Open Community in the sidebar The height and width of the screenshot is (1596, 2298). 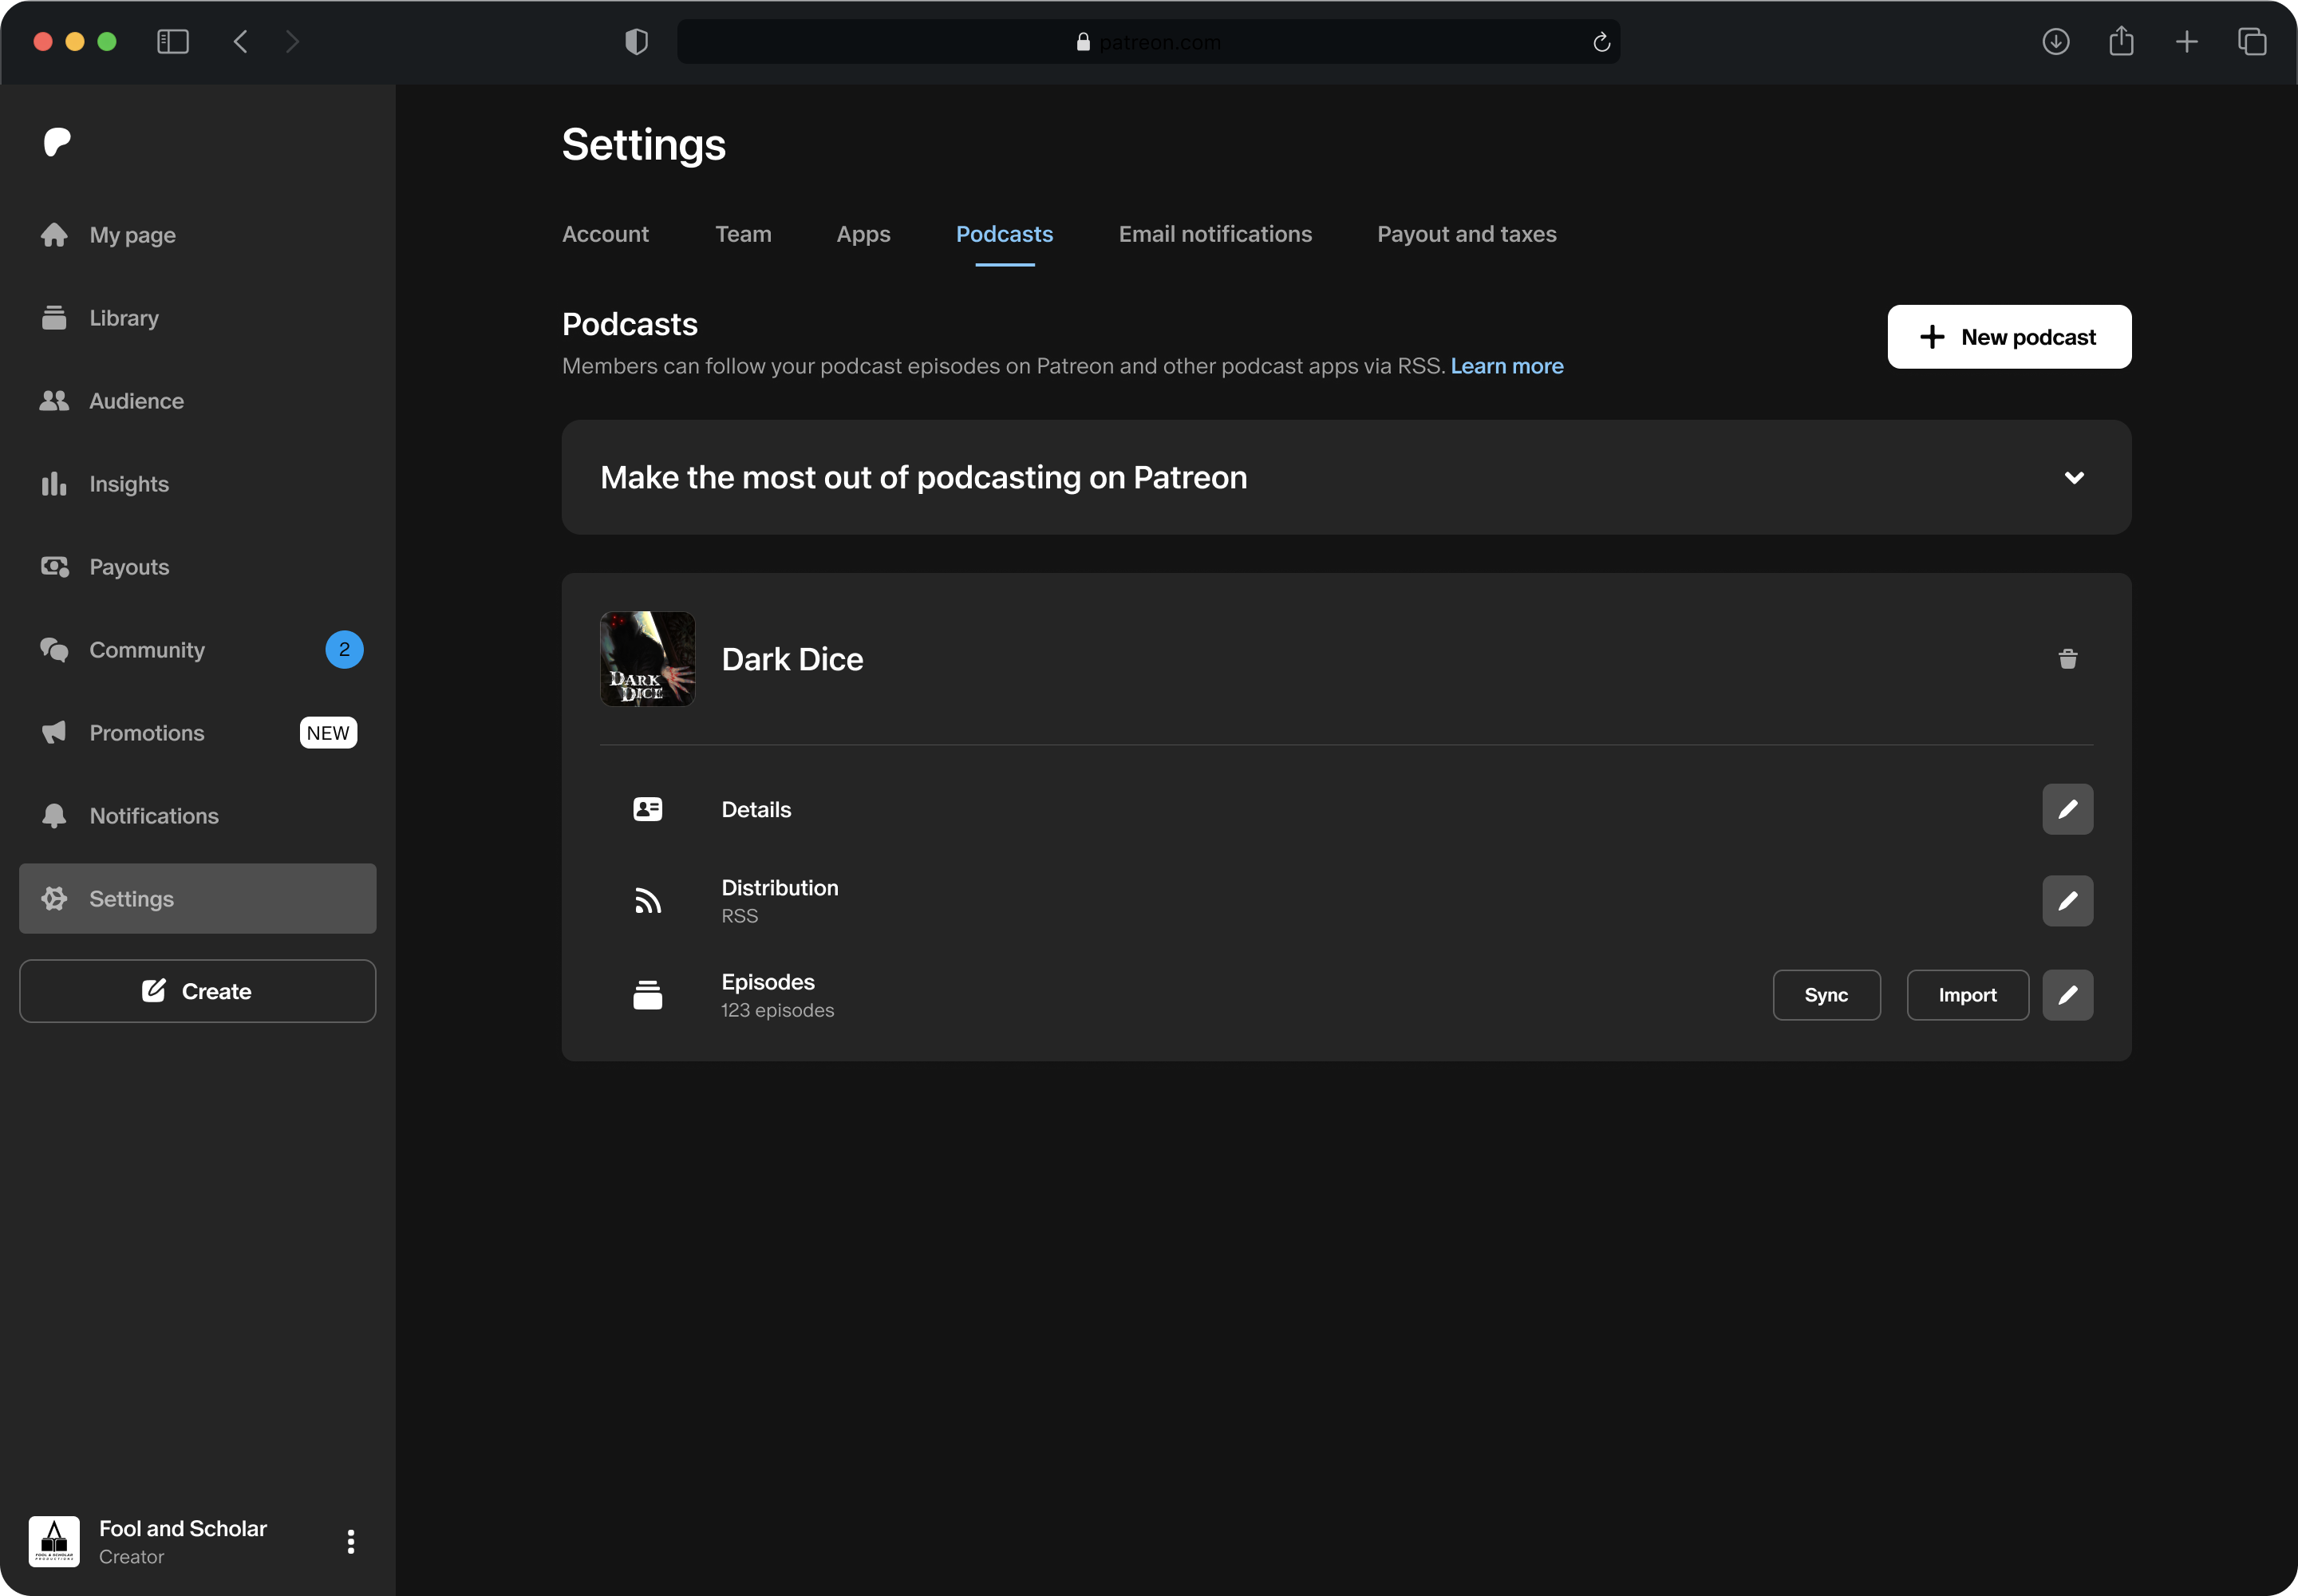[x=198, y=650]
